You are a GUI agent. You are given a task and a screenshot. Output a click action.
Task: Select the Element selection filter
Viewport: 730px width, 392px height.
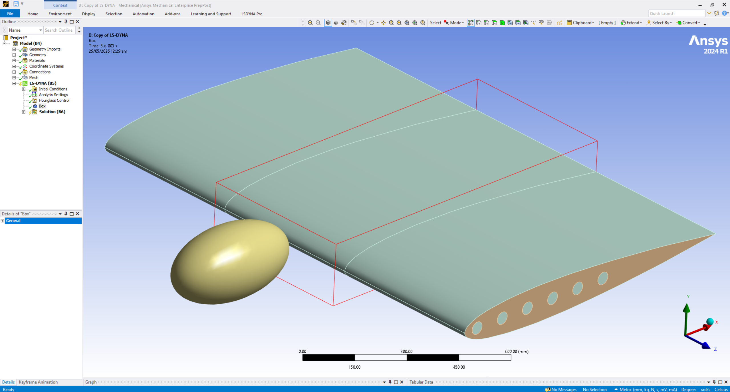[x=526, y=23]
